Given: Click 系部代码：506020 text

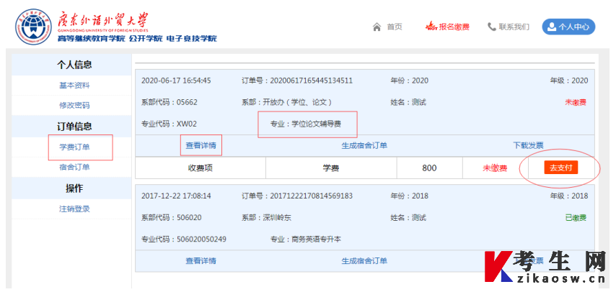Looking at the screenshot, I should coord(171,217).
